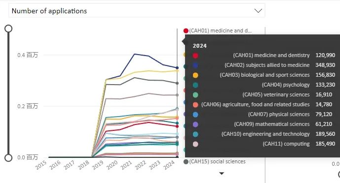Image resolution: width=340 pixels, height=183 pixels.
Task: Click the 2024 data point on grey line near 0.29
Action: (177, 83)
